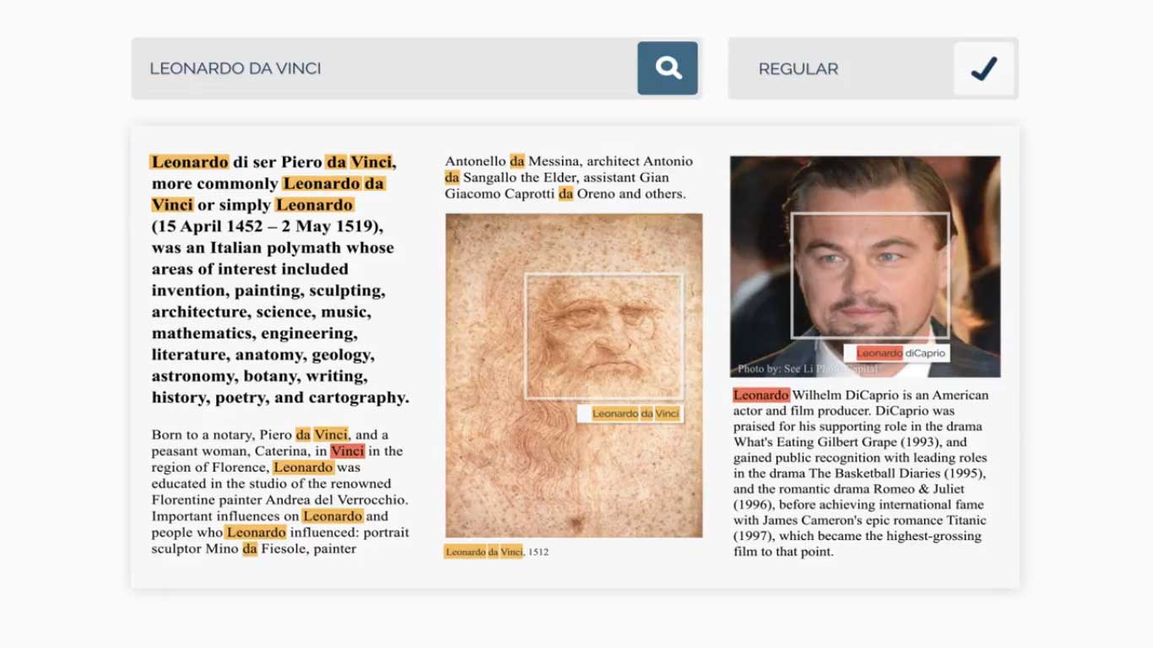
Task: Click the REGULAR mode label
Action: coord(798,69)
